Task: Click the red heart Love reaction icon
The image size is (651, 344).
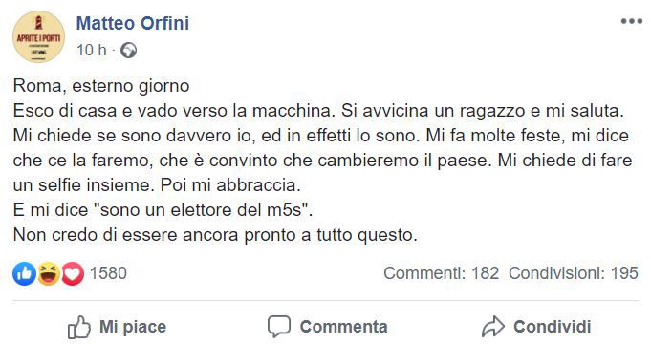Action: (73, 273)
